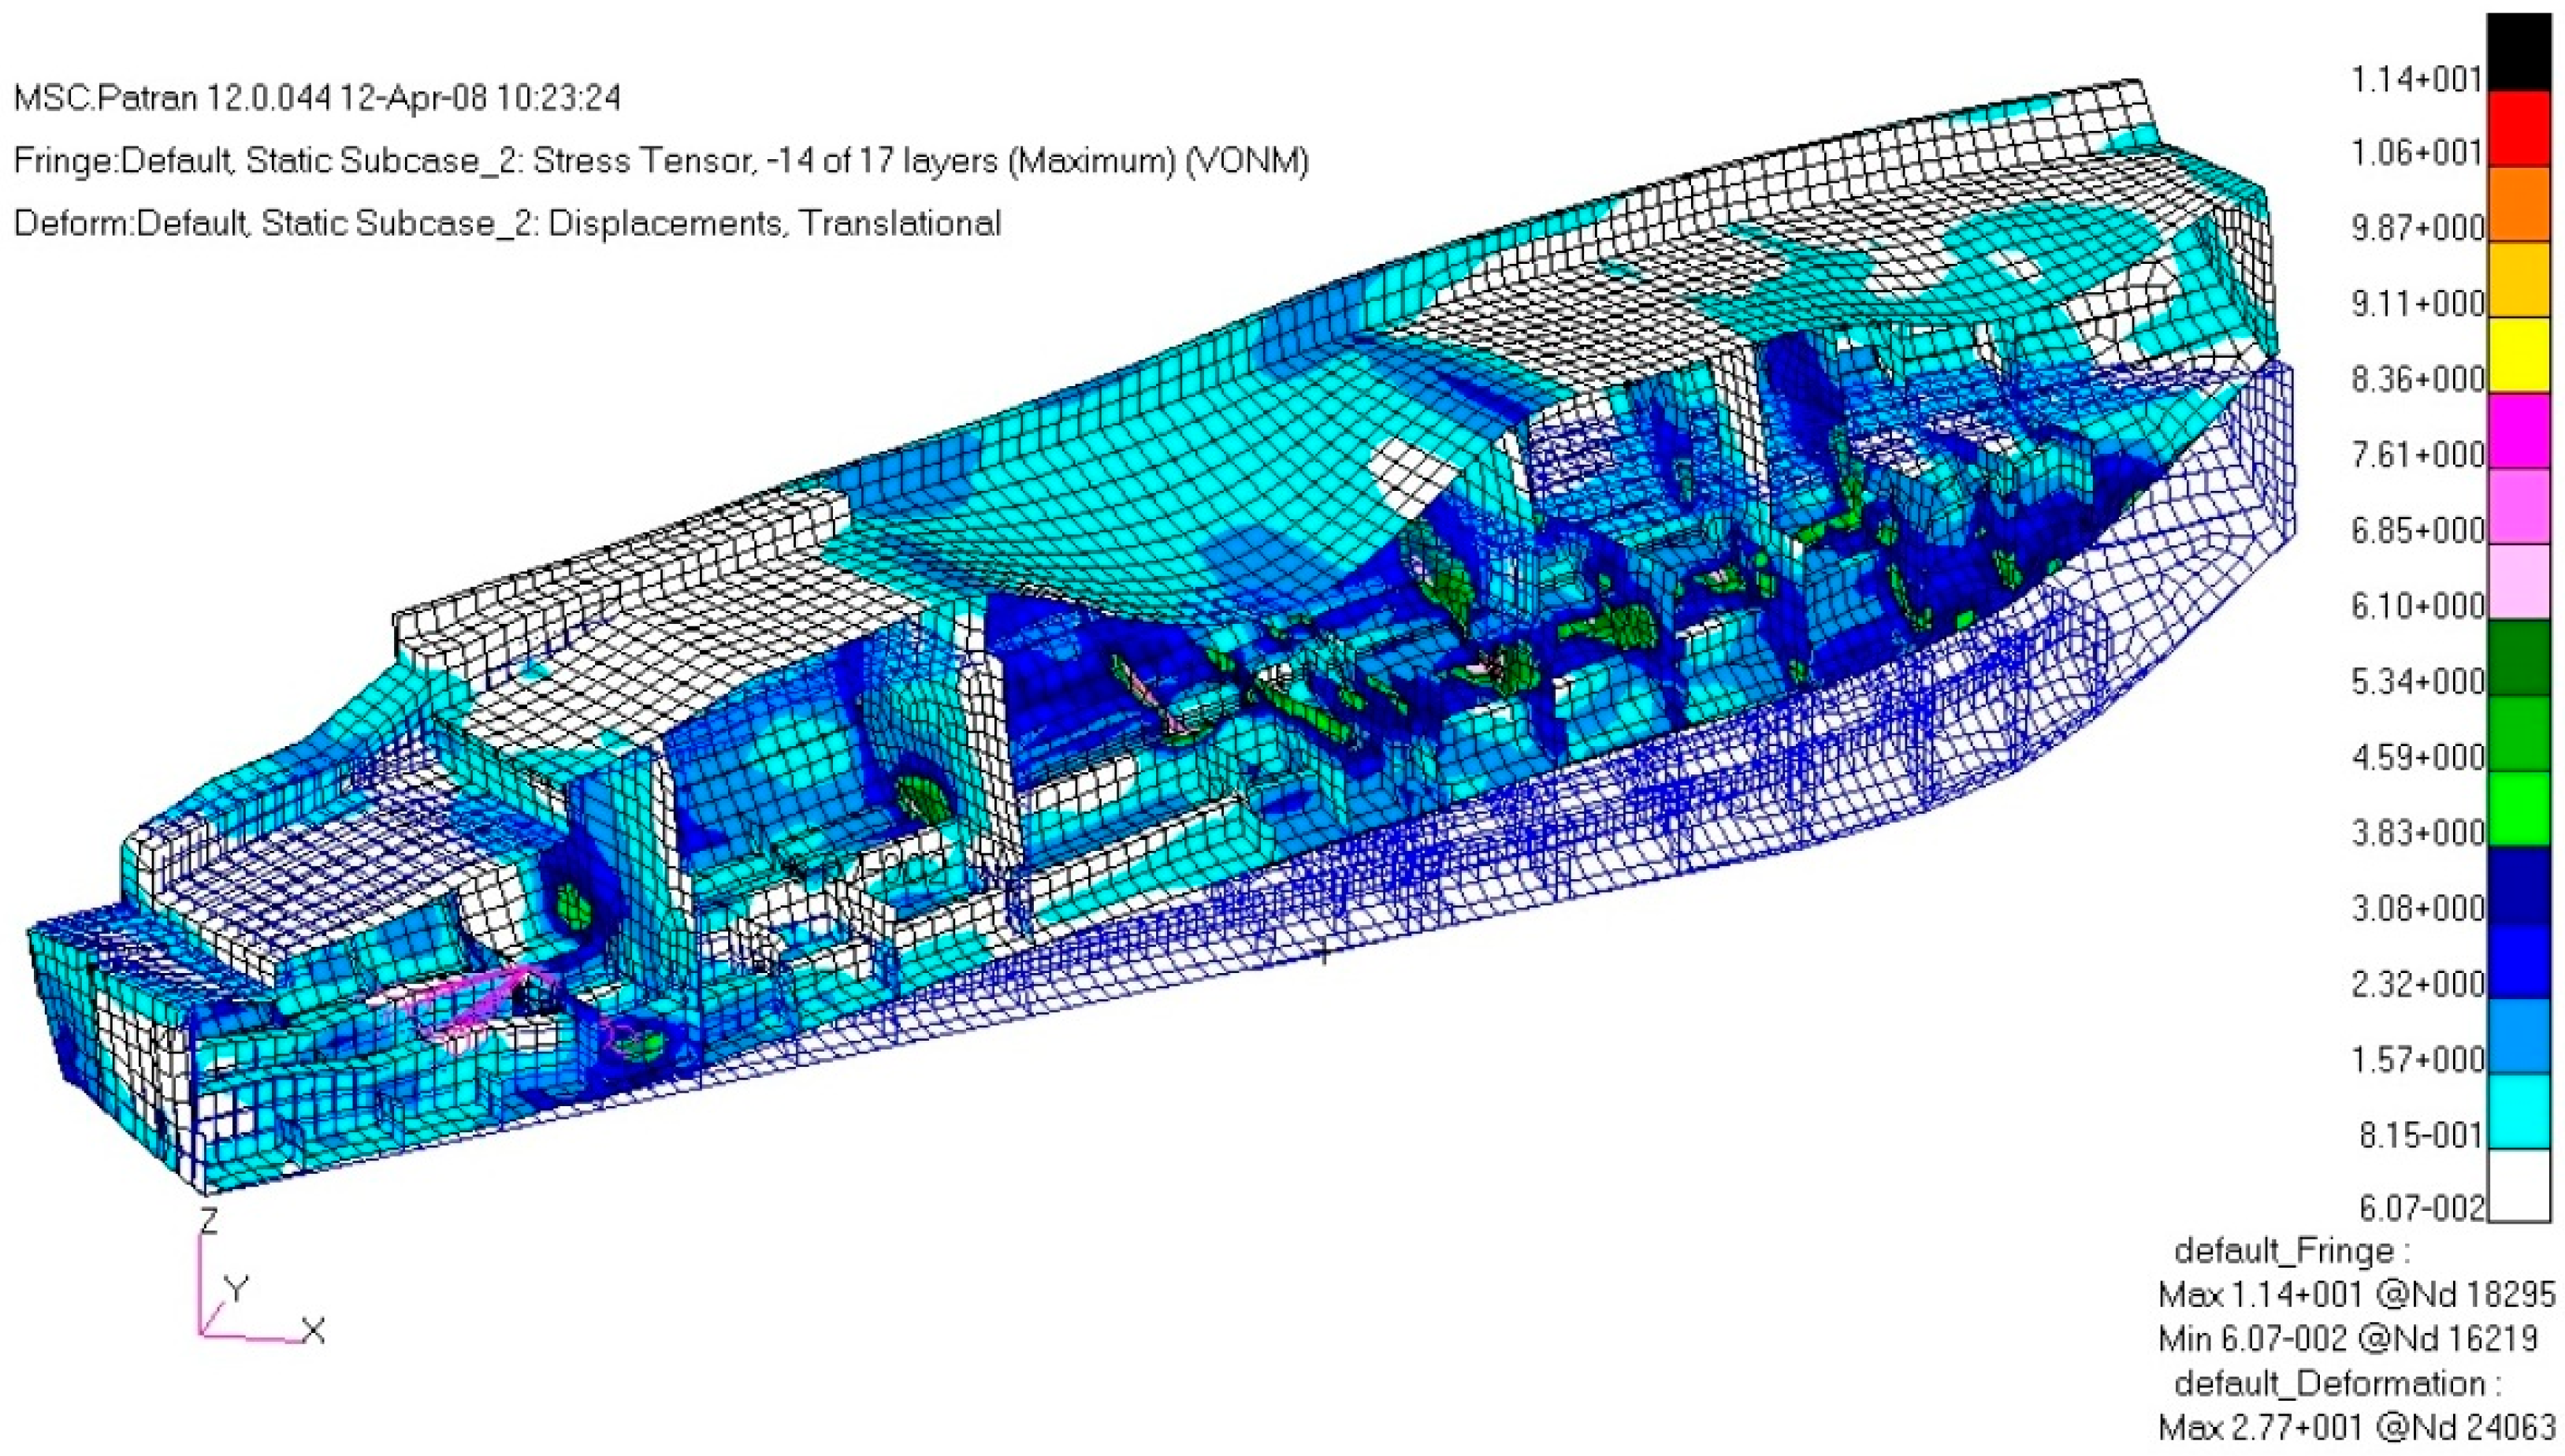Select the Fringe Stress Tensor title text
Viewport: 2565px width, 1456px height.
tap(660, 161)
